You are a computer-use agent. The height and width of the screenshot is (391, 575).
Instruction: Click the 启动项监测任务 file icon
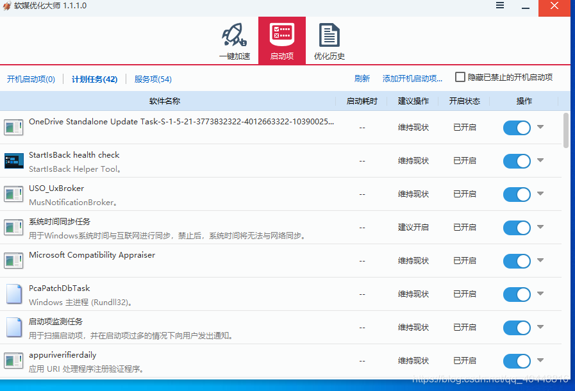pyautogui.click(x=13, y=328)
